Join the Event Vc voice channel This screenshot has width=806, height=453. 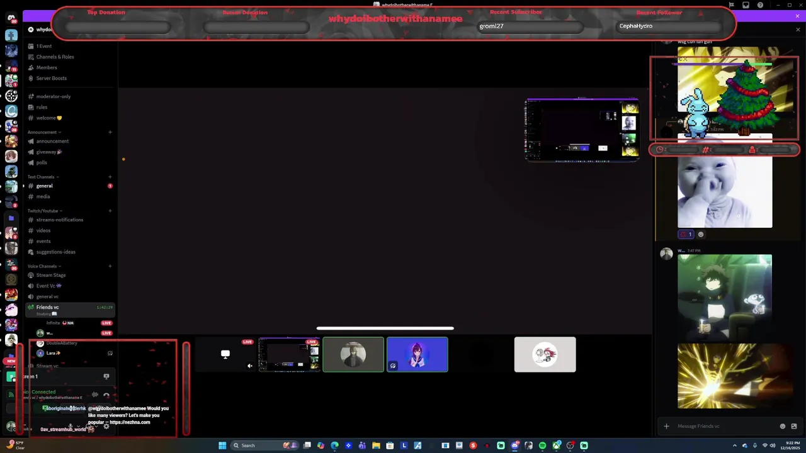tap(48, 286)
